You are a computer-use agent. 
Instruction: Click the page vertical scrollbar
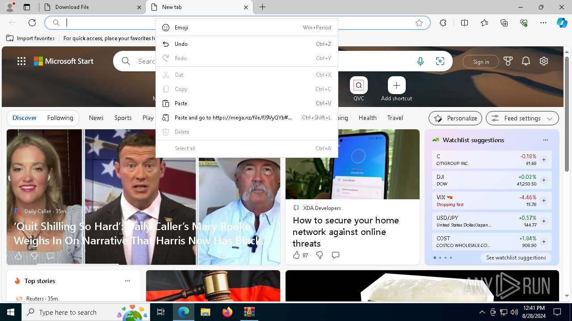tap(567, 114)
